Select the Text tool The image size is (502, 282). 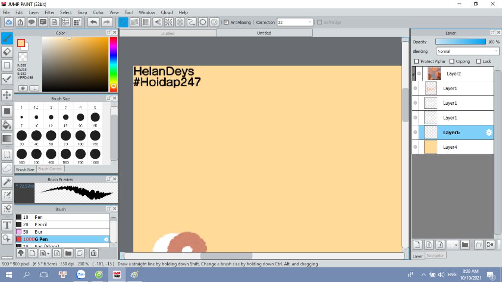7,225
